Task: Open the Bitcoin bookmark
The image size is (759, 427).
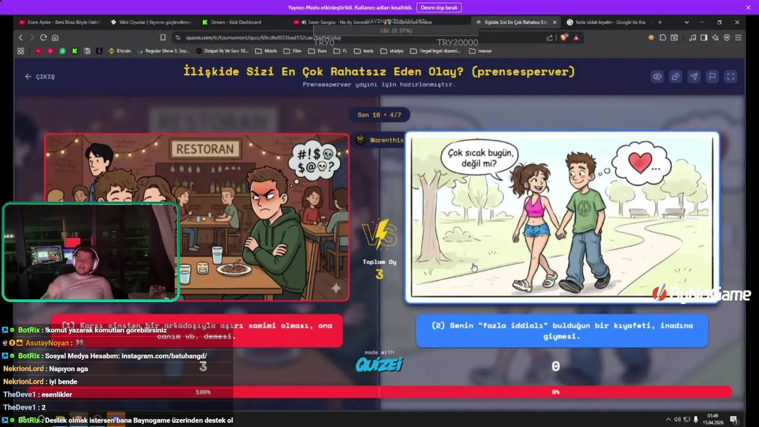Action: 119,51
